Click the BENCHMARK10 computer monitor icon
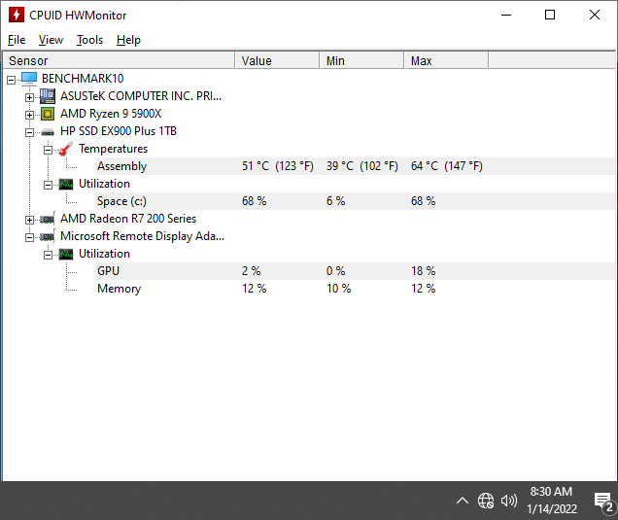The height and width of the screenshot is (520, 618). [x=29, y=78]
